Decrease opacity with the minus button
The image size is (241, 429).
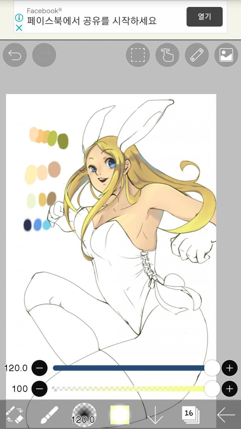click(x=39, y=389)
